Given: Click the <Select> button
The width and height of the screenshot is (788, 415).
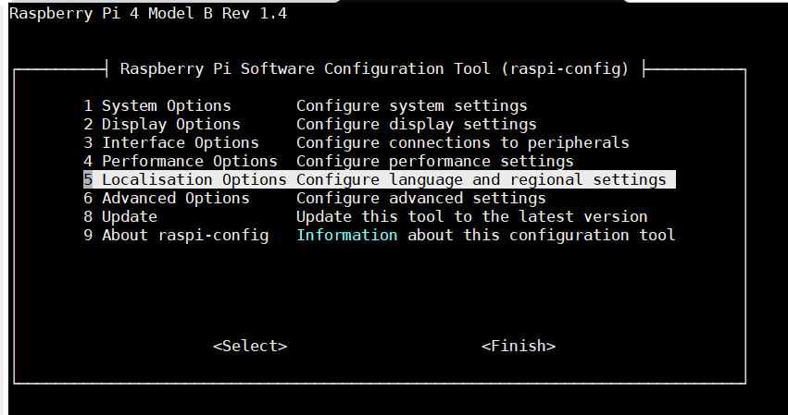Looking at the screenshot, I should (250, 346).
